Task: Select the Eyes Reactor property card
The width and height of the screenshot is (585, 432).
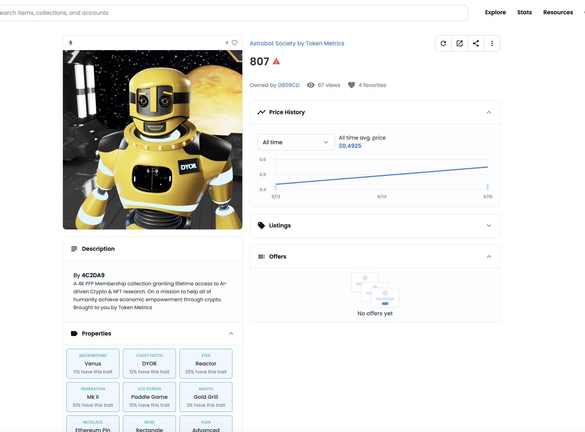Action: 206,363
